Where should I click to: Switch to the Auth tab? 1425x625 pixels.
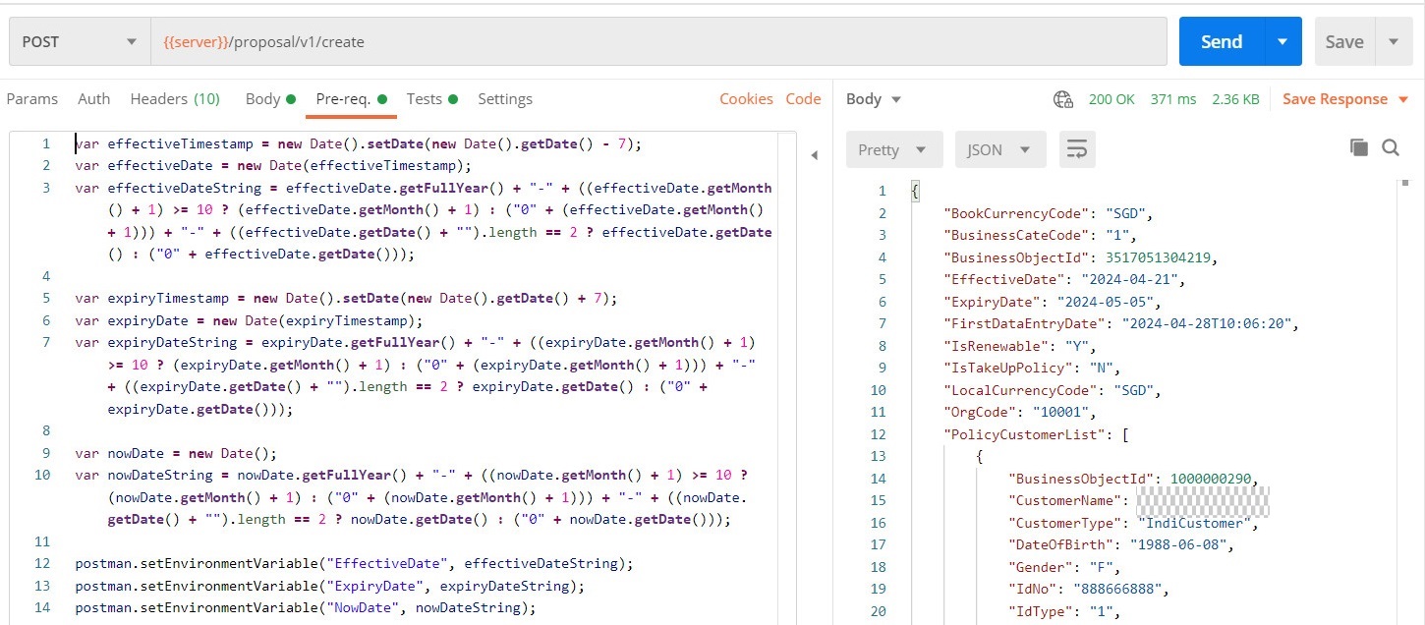(x=94, y=99)
